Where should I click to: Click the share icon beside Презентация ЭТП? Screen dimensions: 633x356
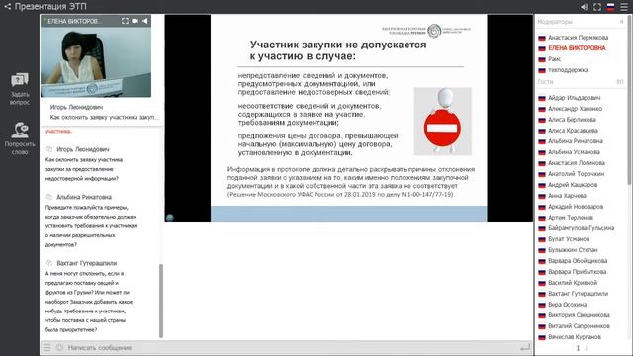coord(7,7)
